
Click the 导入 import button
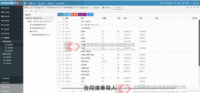(91, 15)
